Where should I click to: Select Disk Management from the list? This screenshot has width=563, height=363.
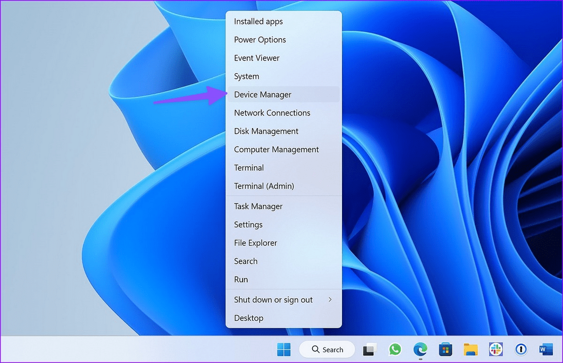266,131
